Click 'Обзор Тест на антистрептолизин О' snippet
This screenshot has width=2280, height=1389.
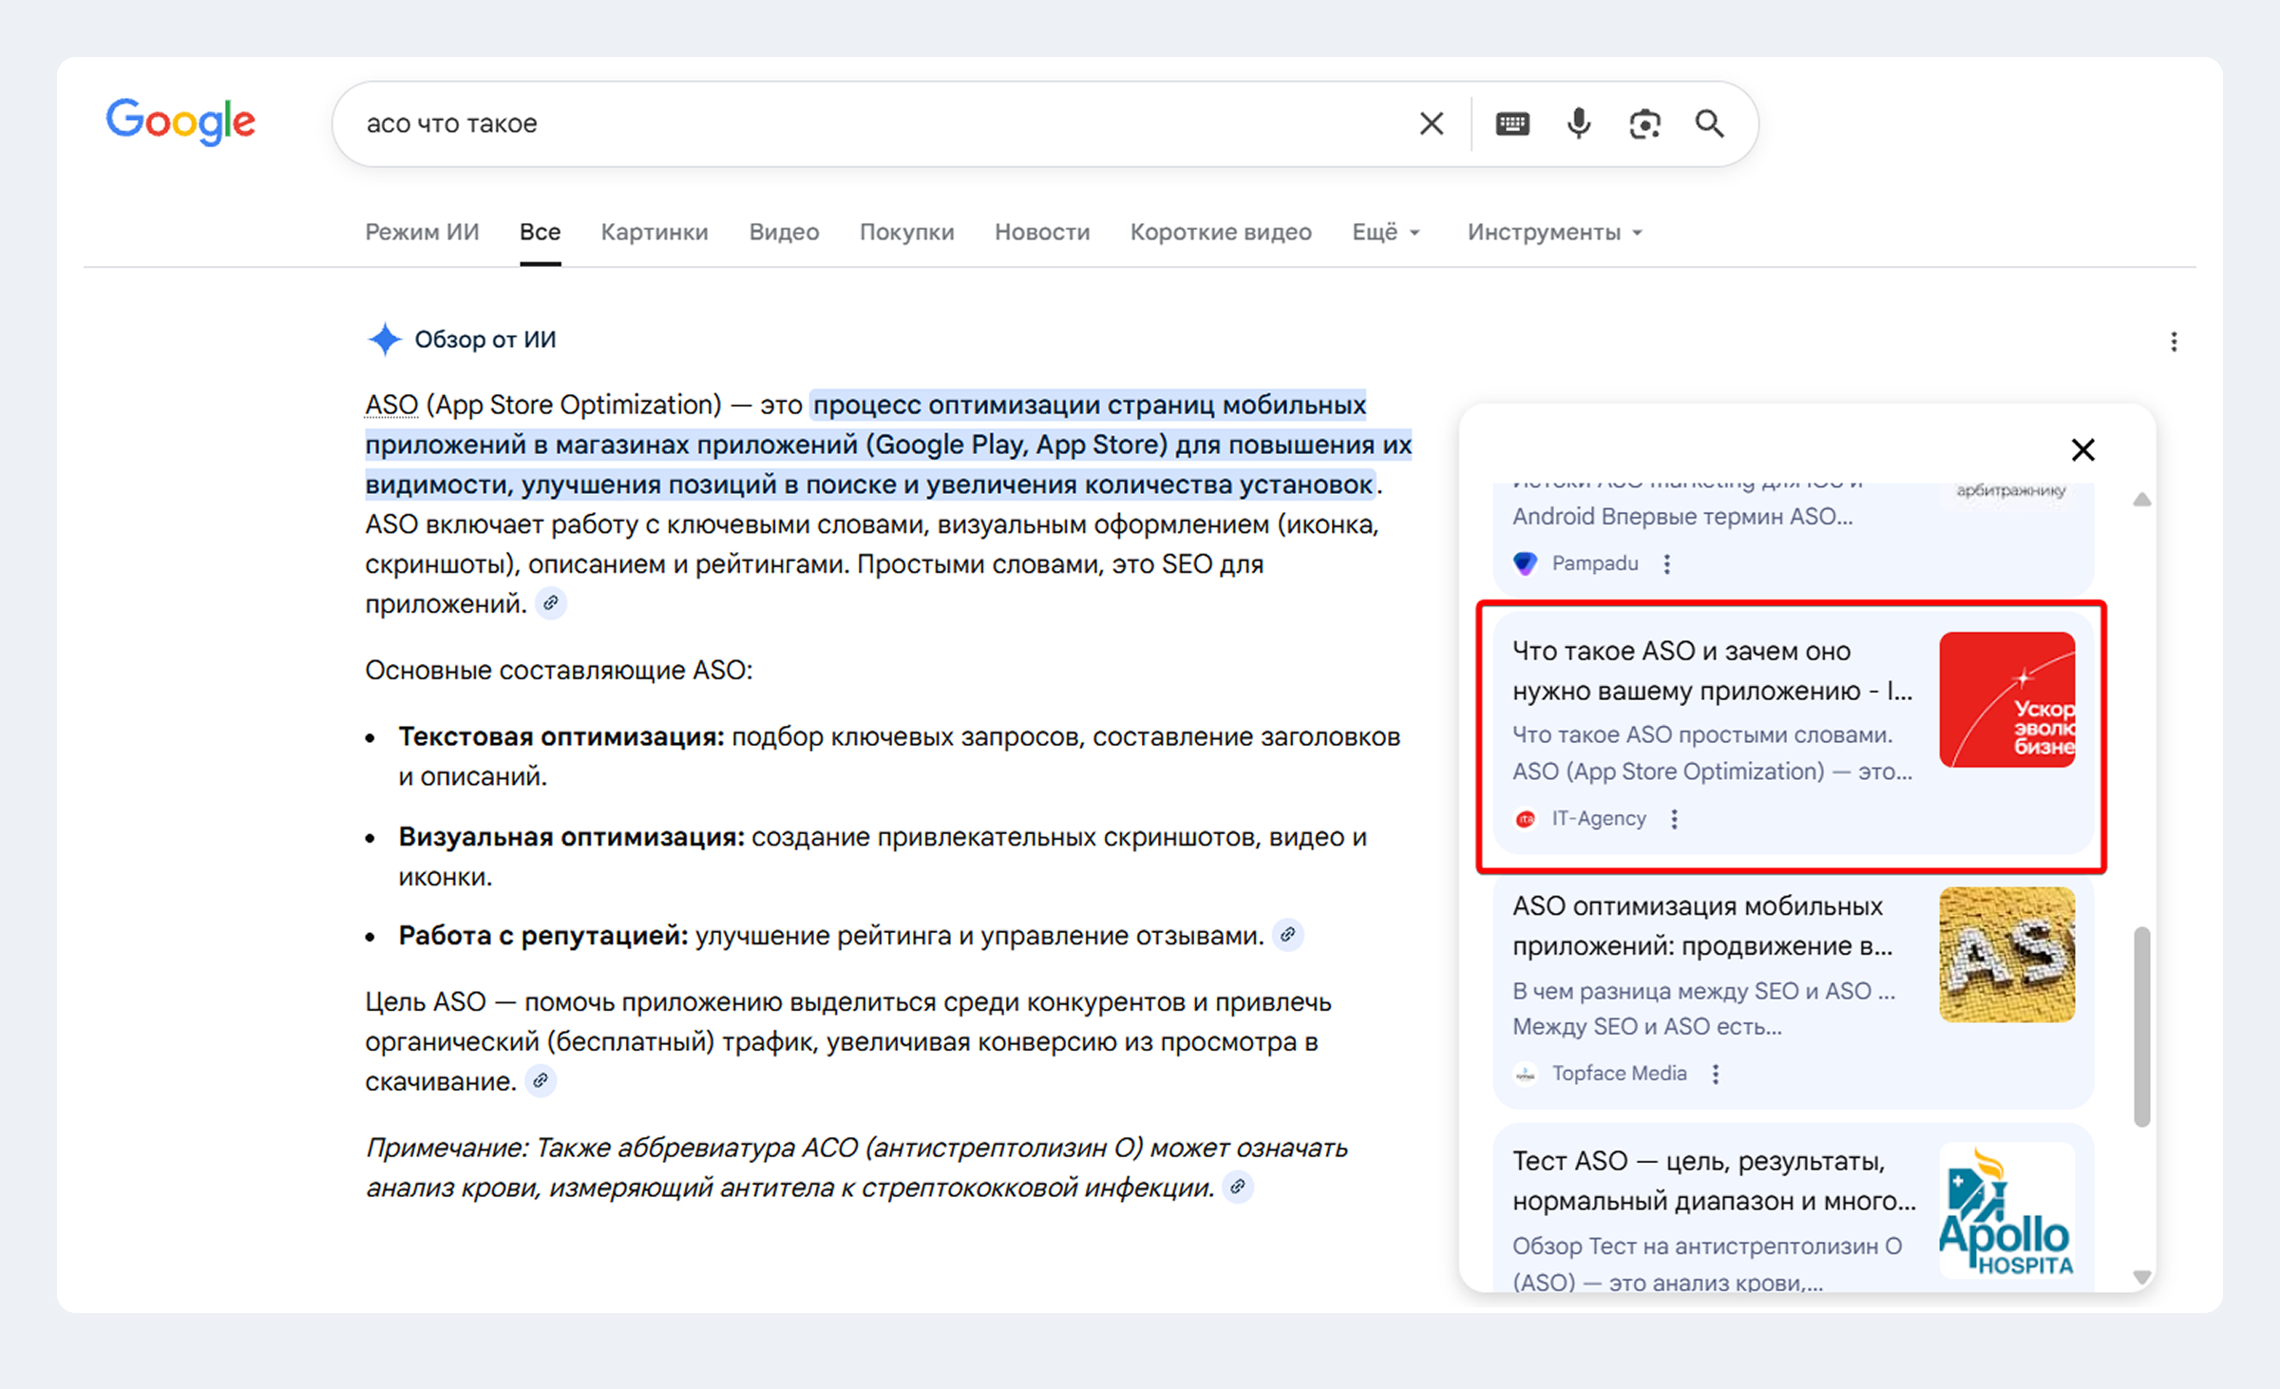pos(1707,1246)
